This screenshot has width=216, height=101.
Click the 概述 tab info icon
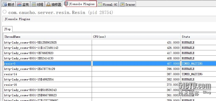click(5, 4)
